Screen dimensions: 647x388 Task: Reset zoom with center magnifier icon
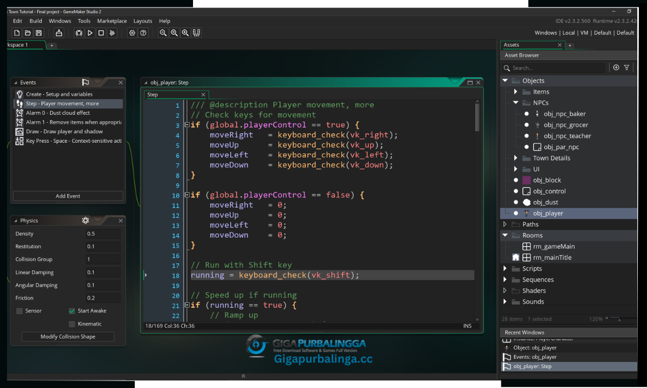click(x=174, y=33)
